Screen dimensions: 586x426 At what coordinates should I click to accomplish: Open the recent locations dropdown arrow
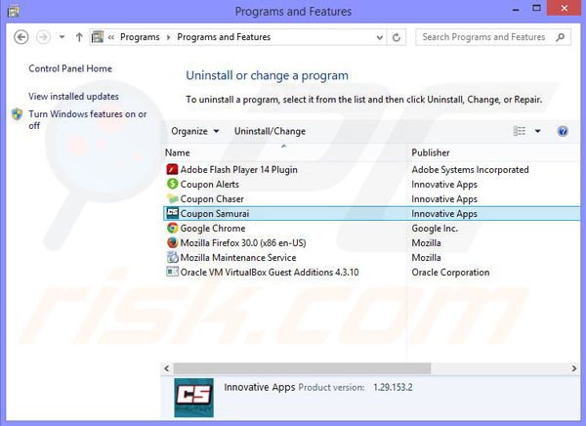point(63,37)
